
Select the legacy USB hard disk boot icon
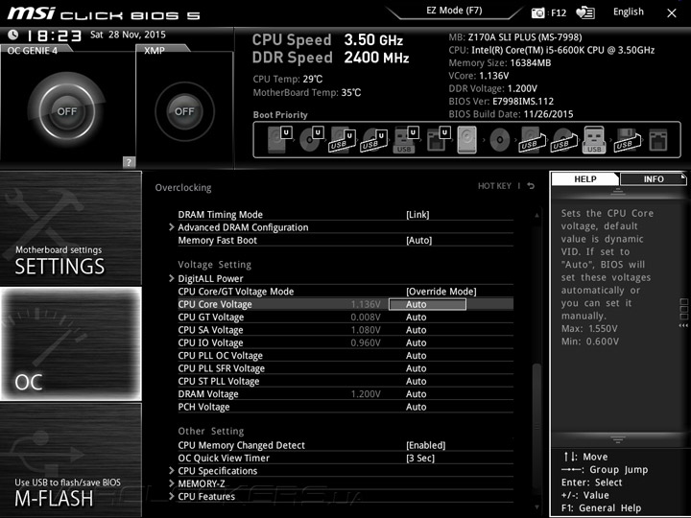point(532,140)
